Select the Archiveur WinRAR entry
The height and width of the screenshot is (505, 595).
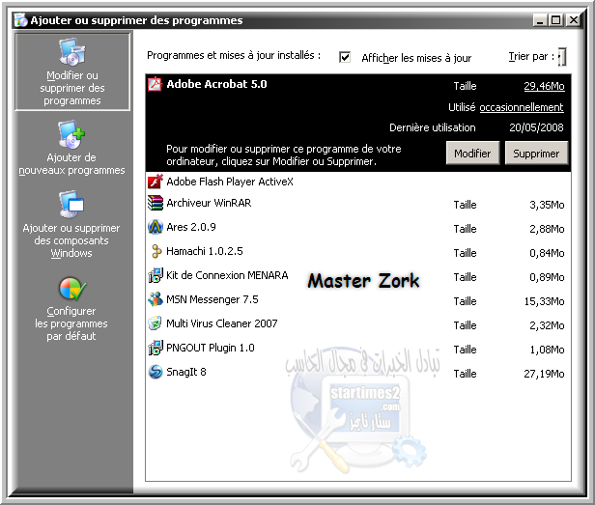[358, 203]
